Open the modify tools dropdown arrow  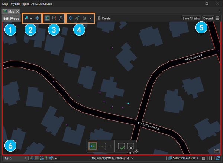91,18
